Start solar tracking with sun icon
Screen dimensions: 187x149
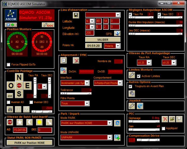tap(39, 122)
